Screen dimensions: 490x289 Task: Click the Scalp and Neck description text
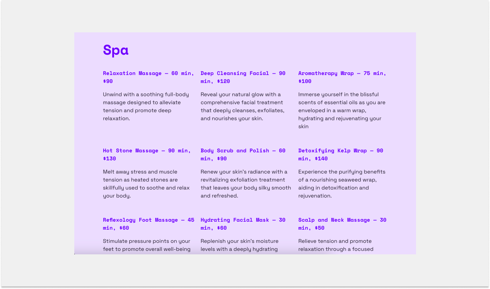336,245
